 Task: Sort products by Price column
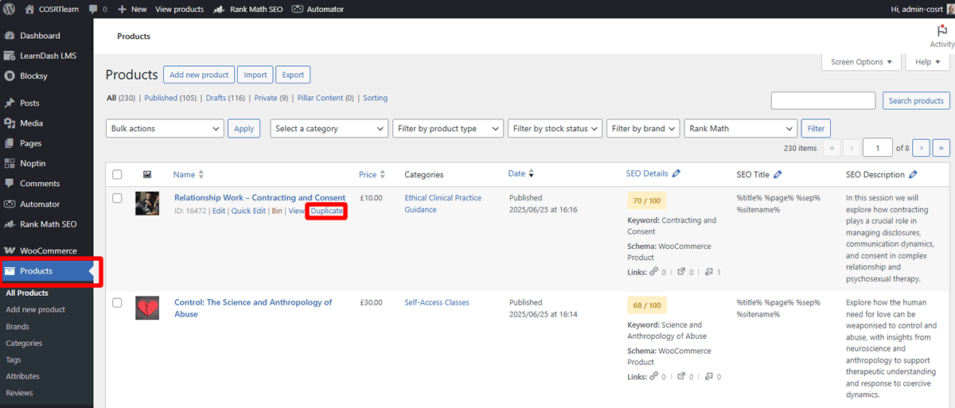pos(372,174)
